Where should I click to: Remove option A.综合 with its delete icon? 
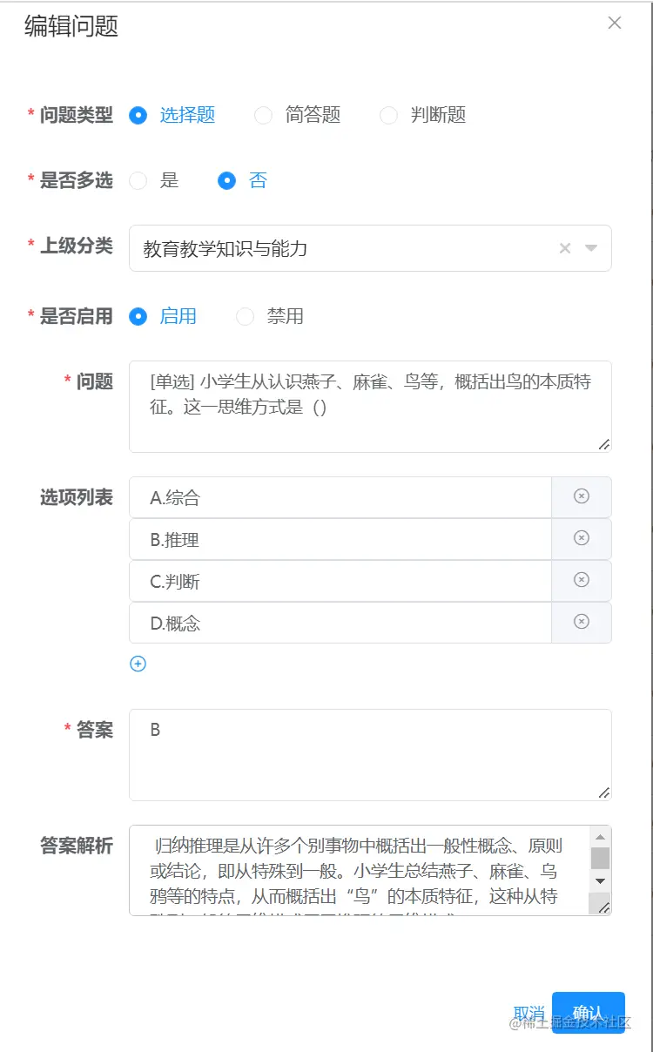(582, 496)
